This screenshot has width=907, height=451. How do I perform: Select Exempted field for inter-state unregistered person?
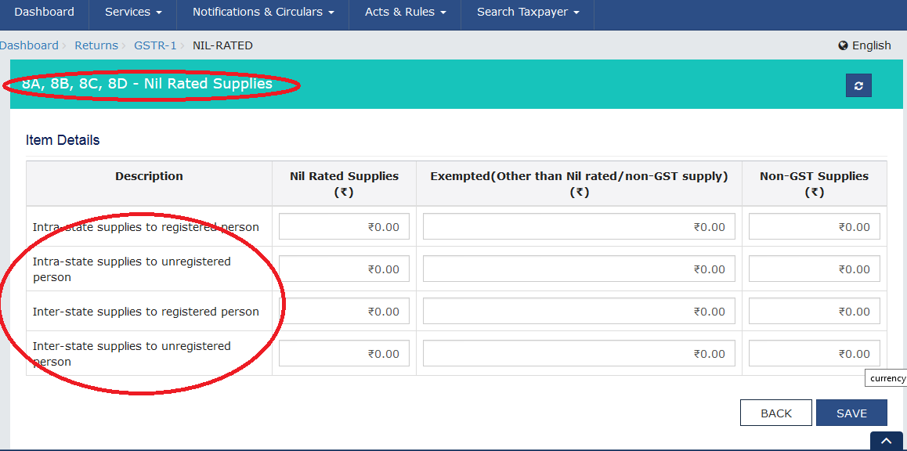point(579,352)
